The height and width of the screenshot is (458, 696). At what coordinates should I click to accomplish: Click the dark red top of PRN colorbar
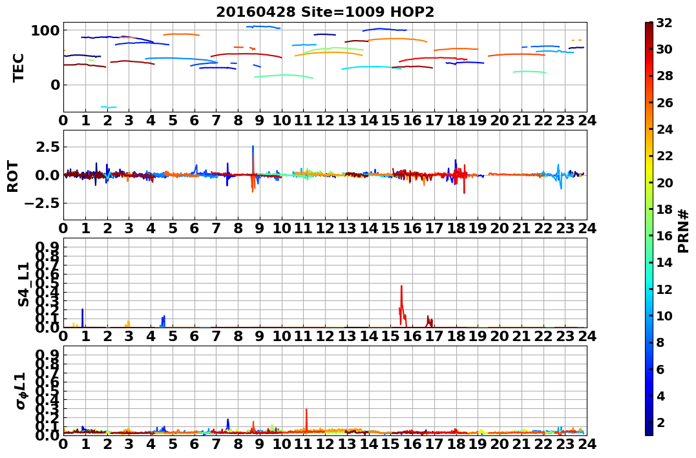649,26
